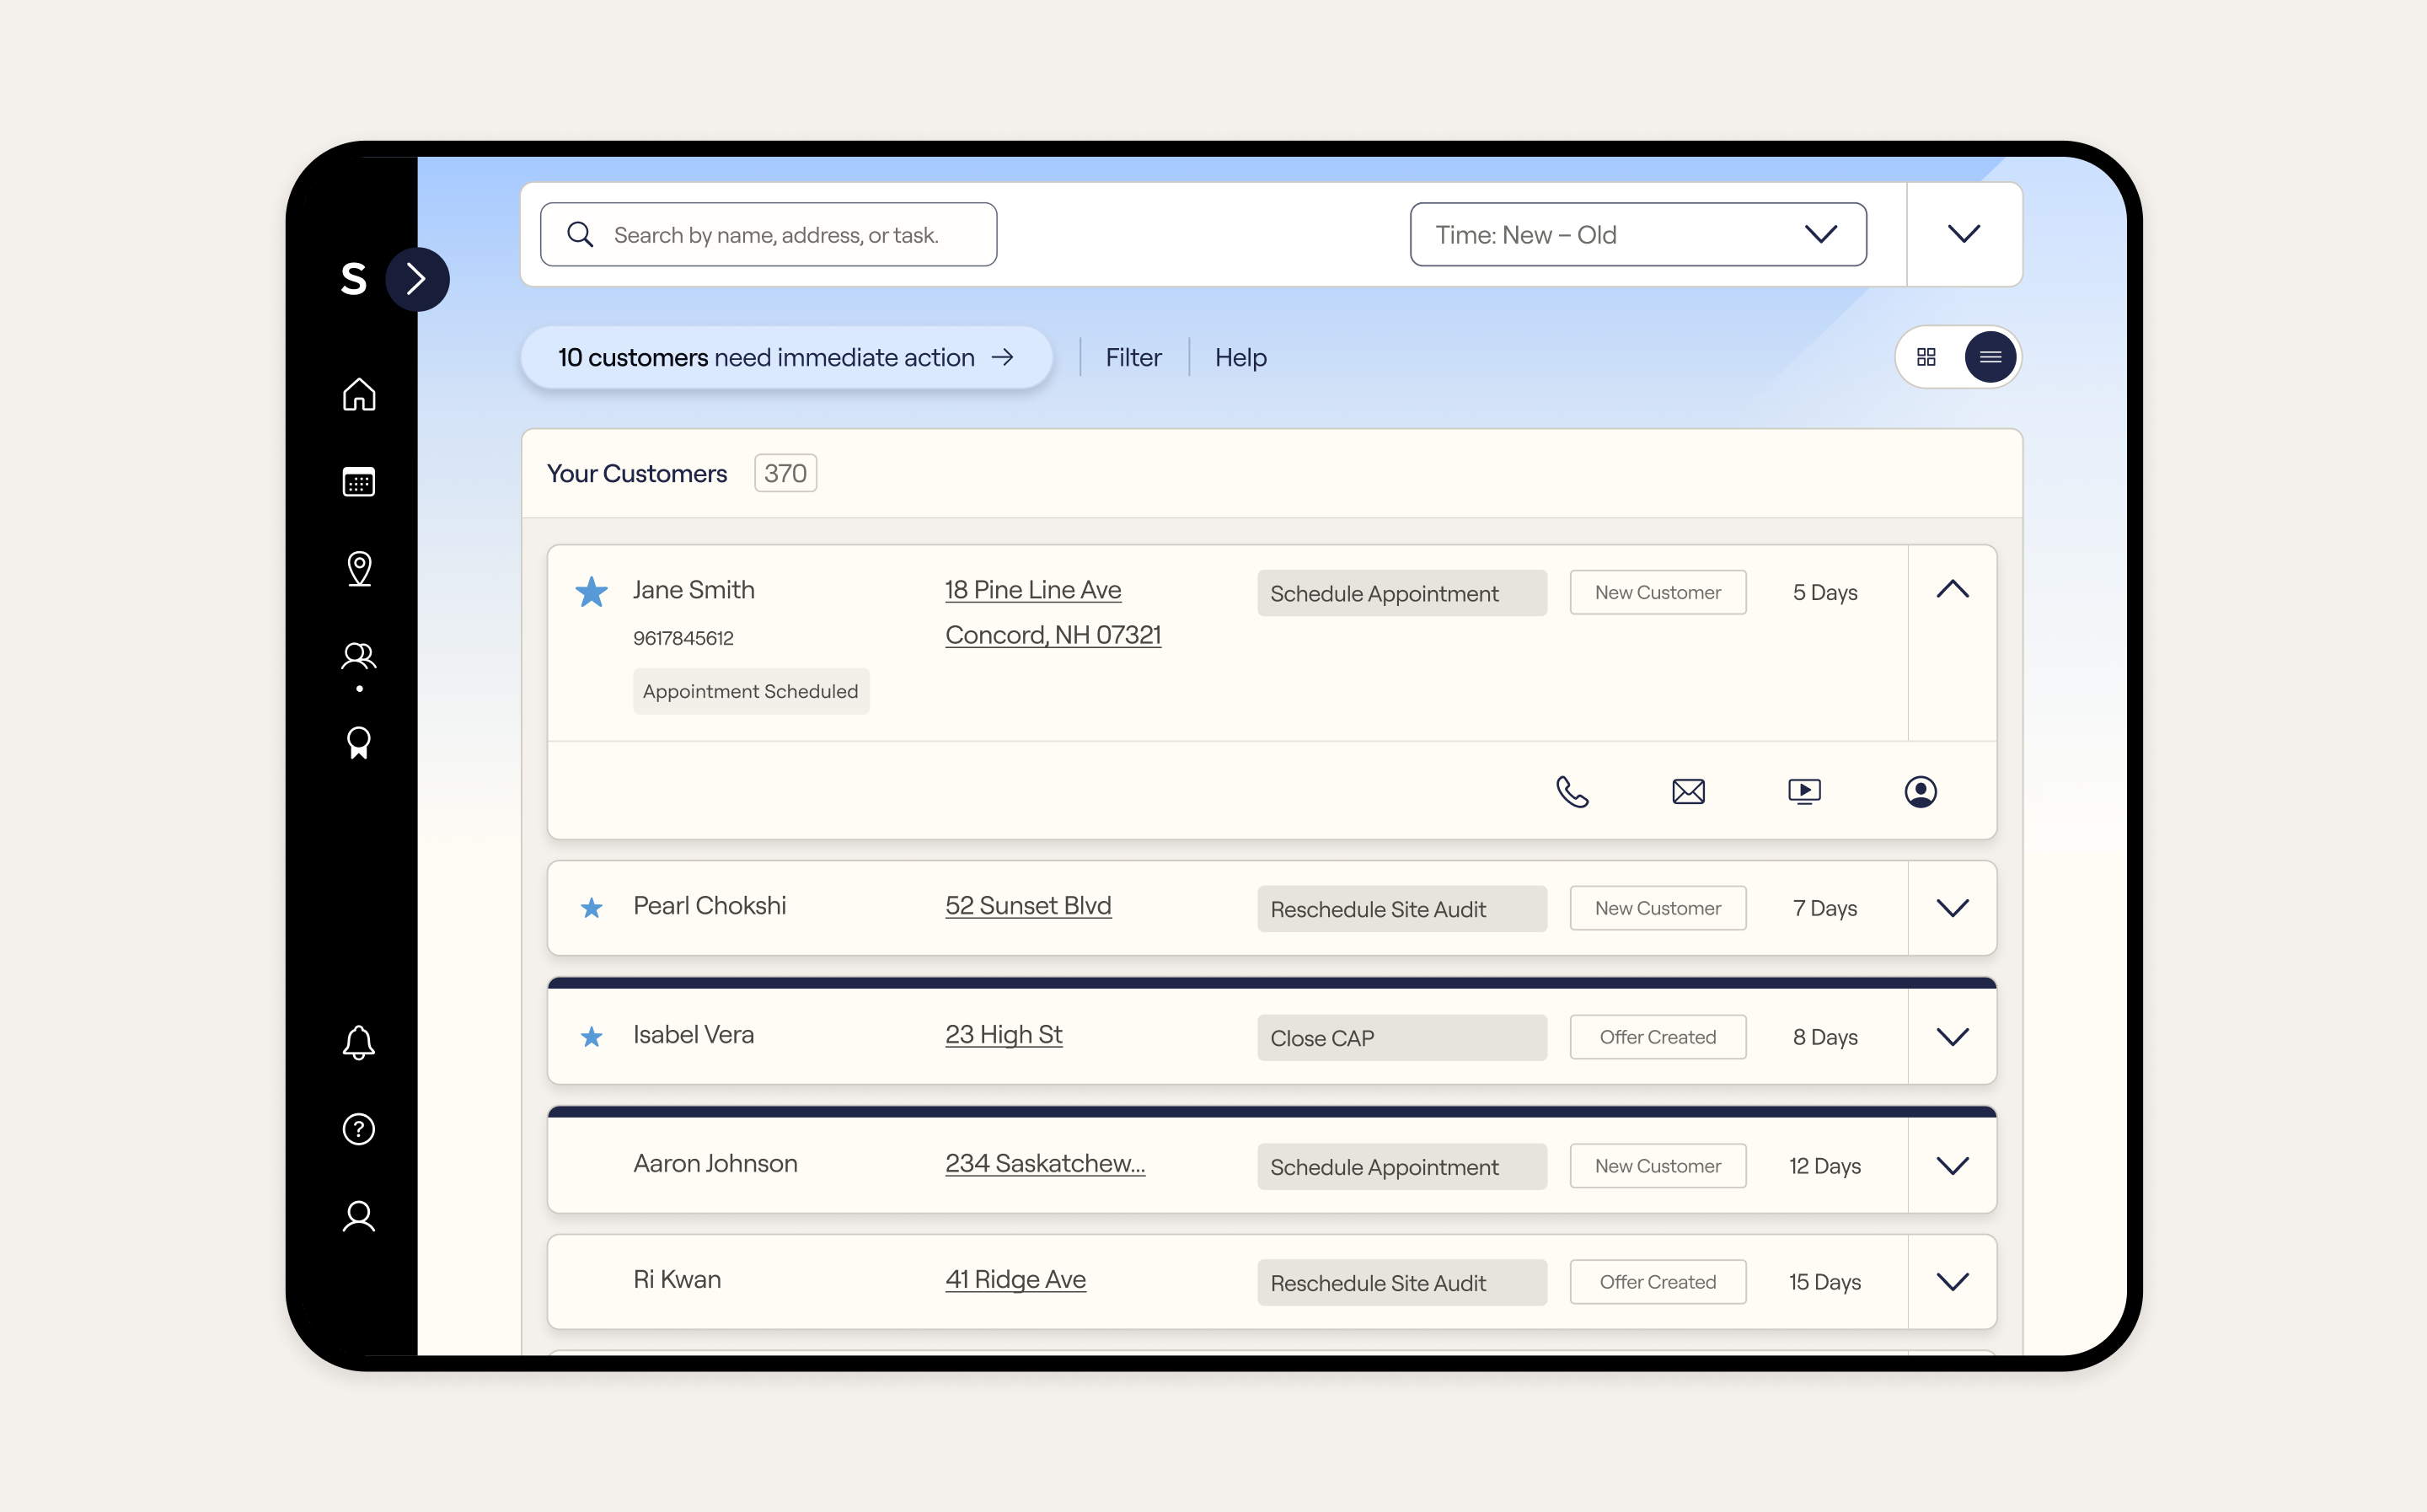
Task: Open the award ribbon icon in sidebar
Action: [x=359, y=743]
